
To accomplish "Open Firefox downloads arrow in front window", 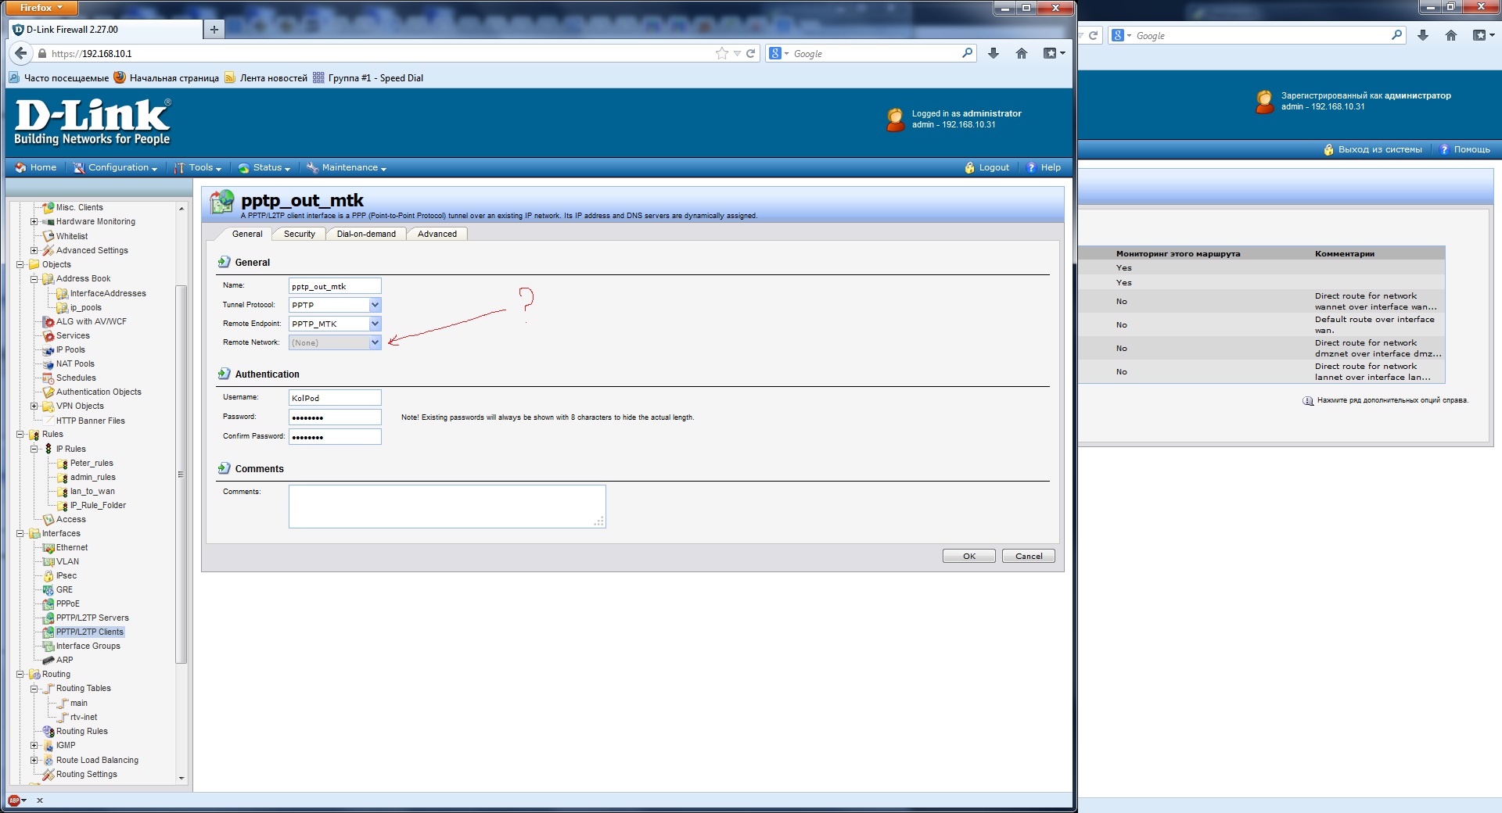I will point(994,53).
